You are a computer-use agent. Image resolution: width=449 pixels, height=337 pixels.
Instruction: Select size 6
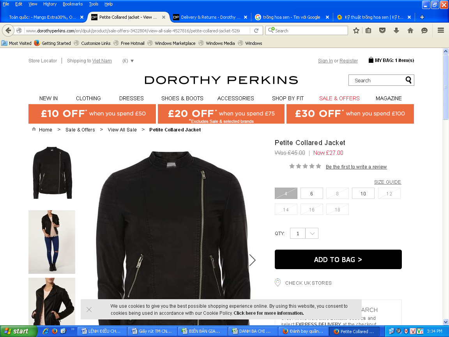click(311, 193)
